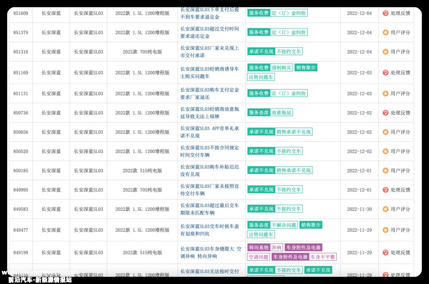
Task: Click model 长安深蓝SL03 in row 851131
Action: click(x=88, y=93)
